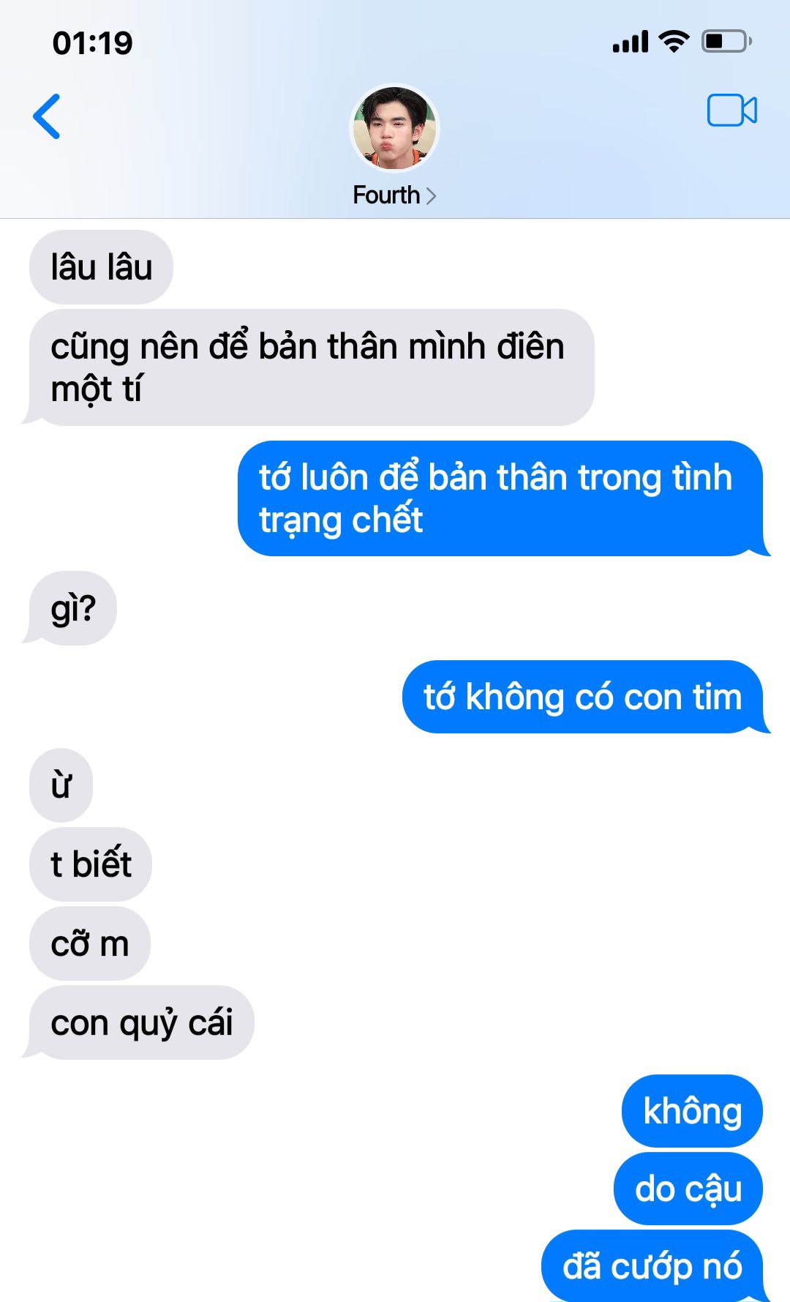Tap the "con quỷ cái" message
This screenshot has height=1302, width=790.
[139, 1022]
